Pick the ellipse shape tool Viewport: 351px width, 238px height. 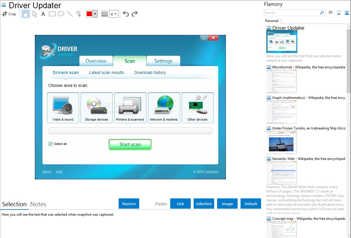[61, 14]
